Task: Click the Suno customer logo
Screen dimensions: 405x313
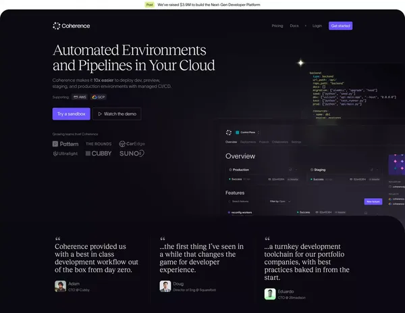Action: 132,153
